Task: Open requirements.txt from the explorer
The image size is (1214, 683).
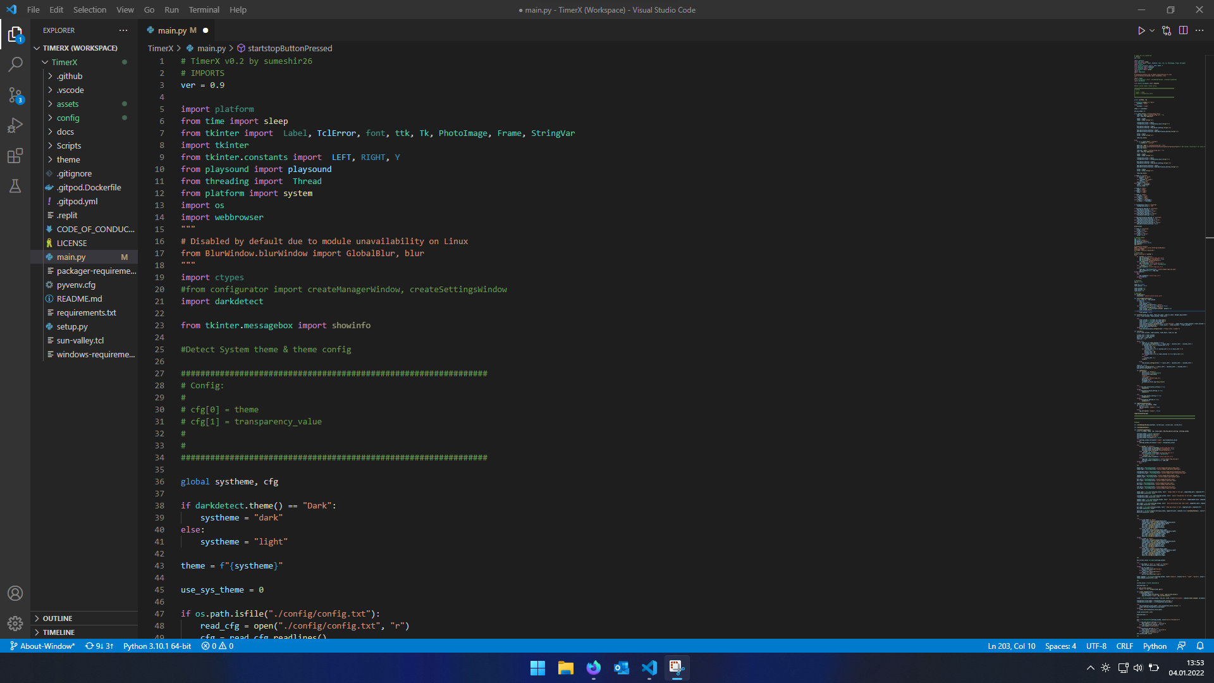Action: point(86,312)
